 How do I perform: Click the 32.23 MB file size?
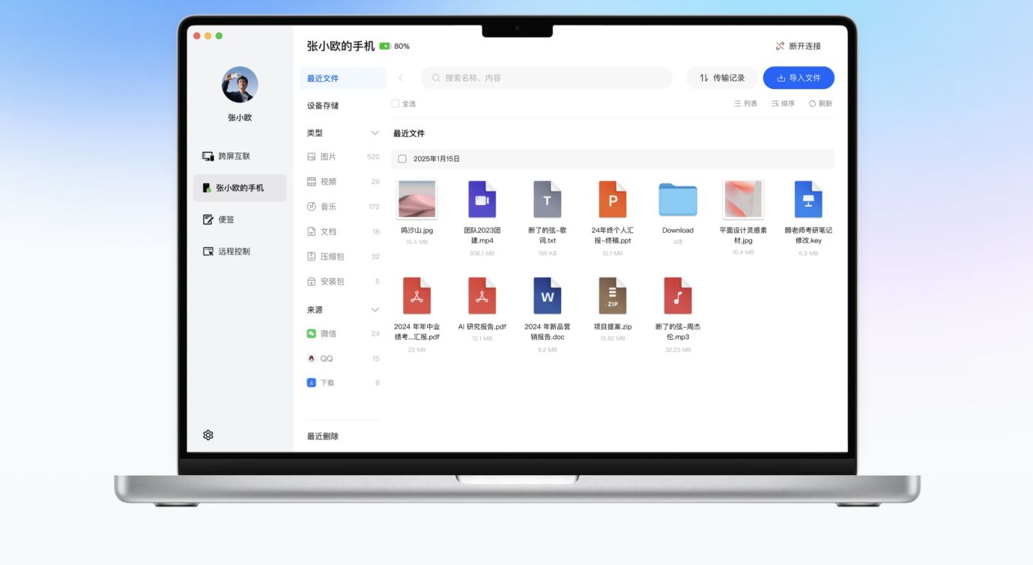pyautogui.click(x=678, y=349)
